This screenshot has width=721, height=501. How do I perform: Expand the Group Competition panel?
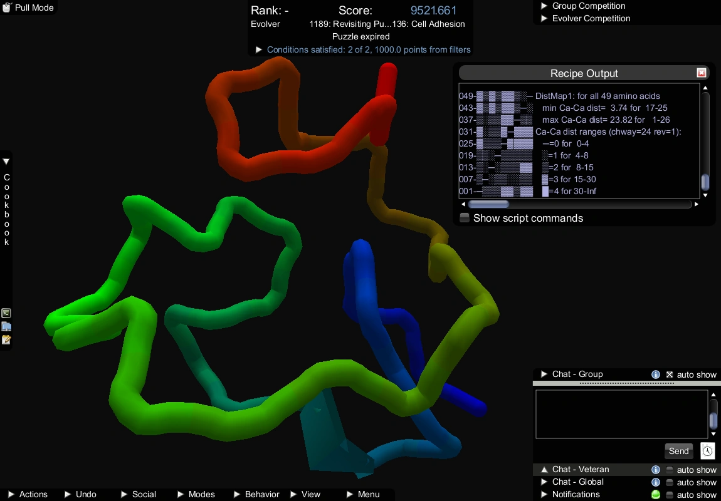544,6
